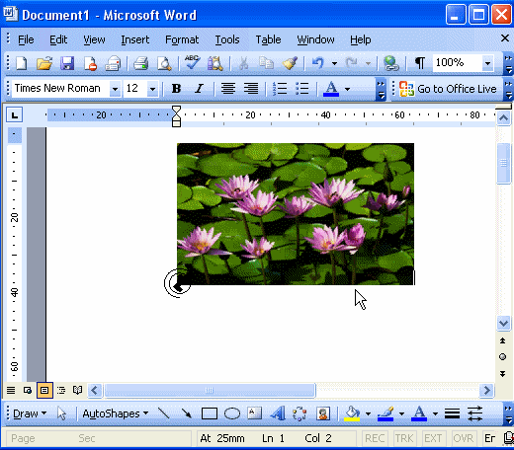Image resolution: width=514 pixels, height=450 pixels.
Task: Click the yellow Fill Color bucket
Action: pos(352,413)
